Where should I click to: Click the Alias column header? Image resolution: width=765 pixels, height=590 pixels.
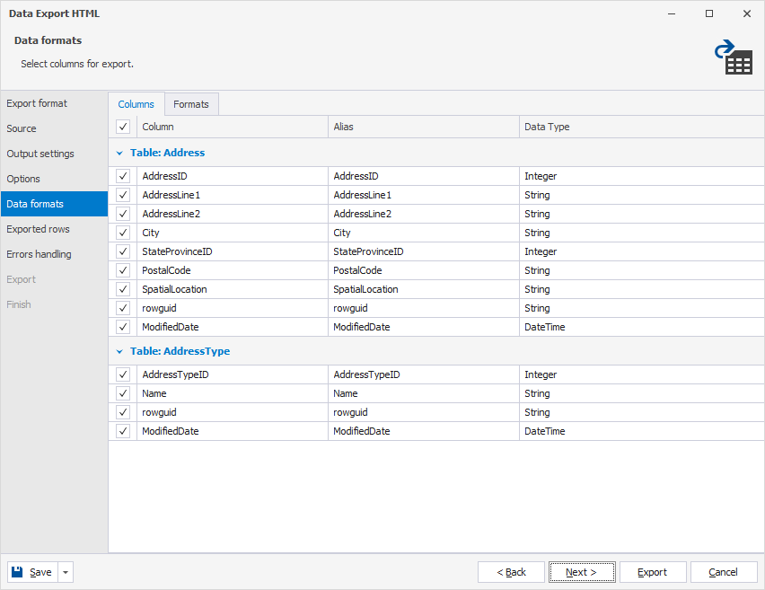pyautogui.click(x=424, y=127)
